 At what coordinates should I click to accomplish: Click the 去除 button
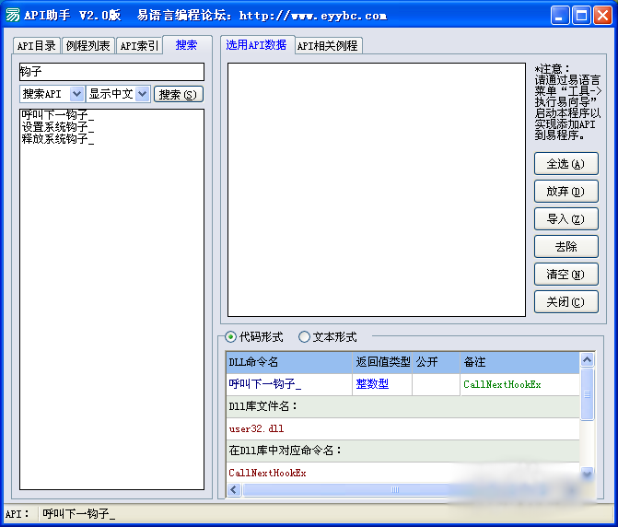coord(566,247)
